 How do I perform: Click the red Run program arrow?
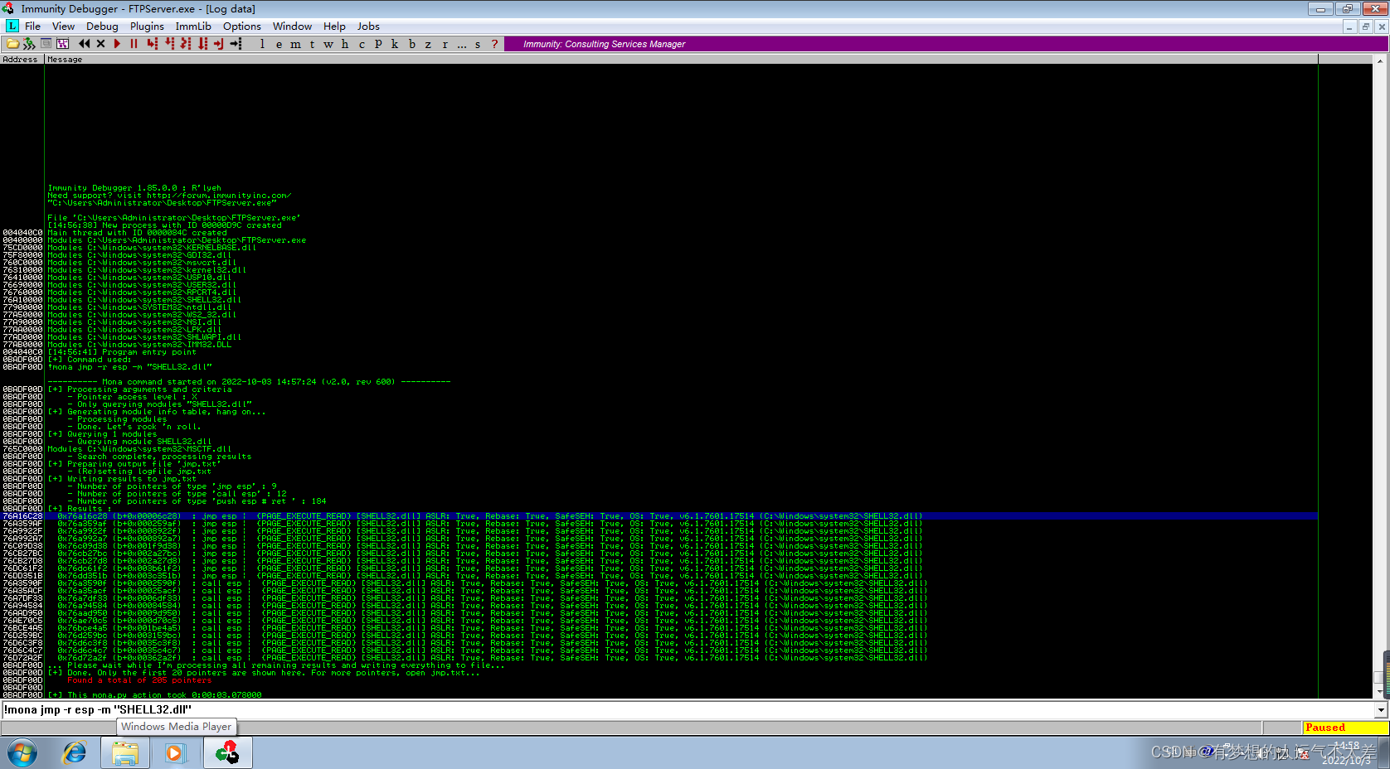point(117,44)
